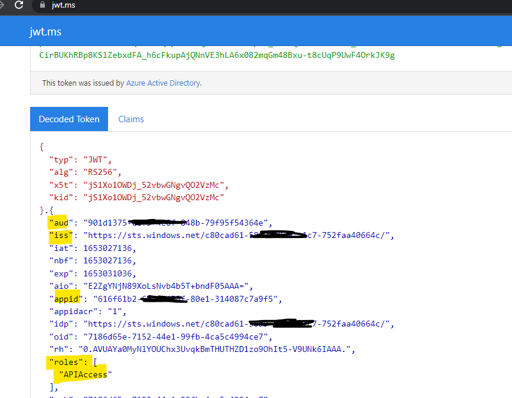Click the "kid" key id value
Screen dimensions: 512x398
pos(154,198)
